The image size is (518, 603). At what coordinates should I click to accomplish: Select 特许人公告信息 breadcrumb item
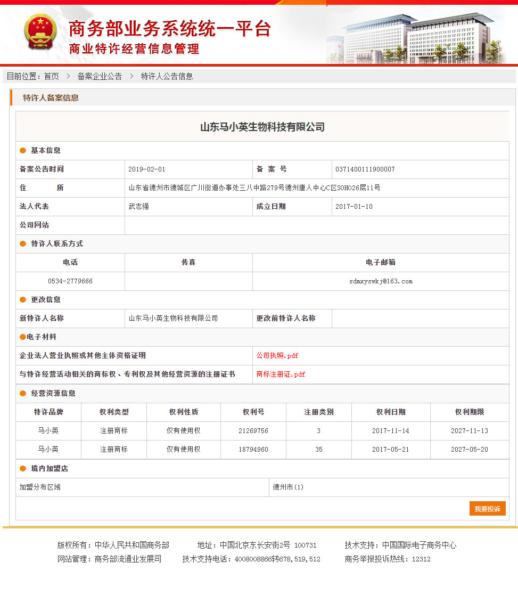coord(167,77)
